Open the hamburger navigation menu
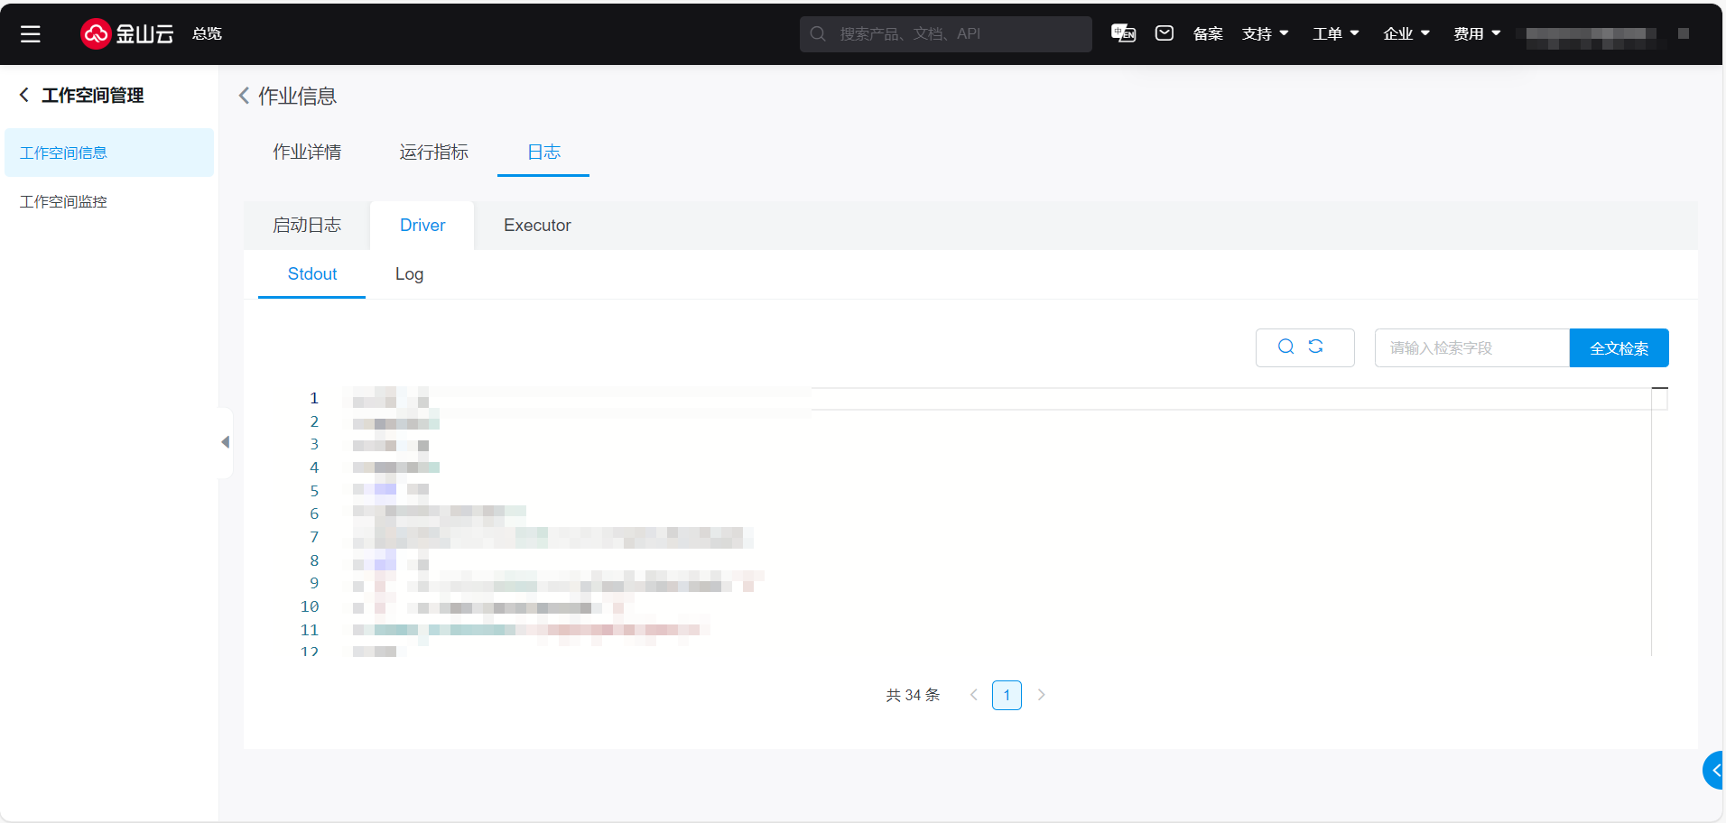Viewport: 1726px width, 823px height. [x=31, y=34]
